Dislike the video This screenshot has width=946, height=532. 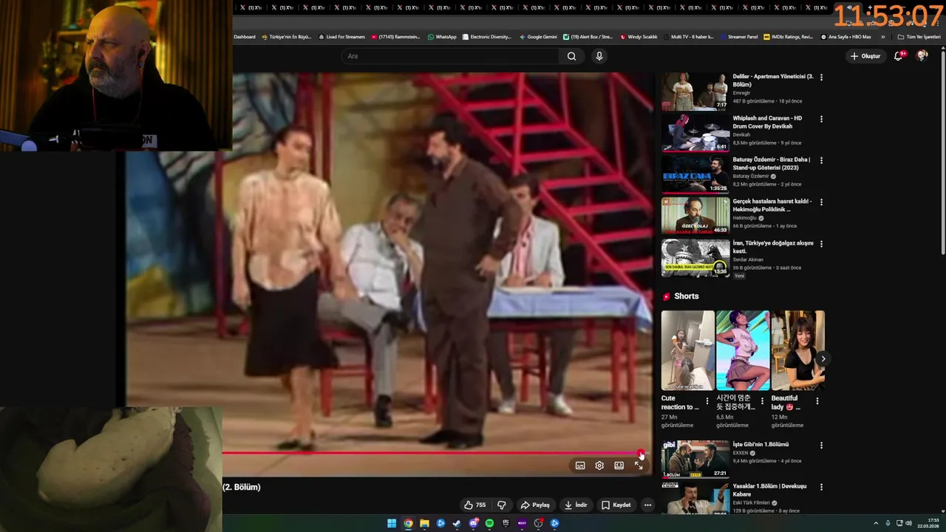[x=502, y=505]
